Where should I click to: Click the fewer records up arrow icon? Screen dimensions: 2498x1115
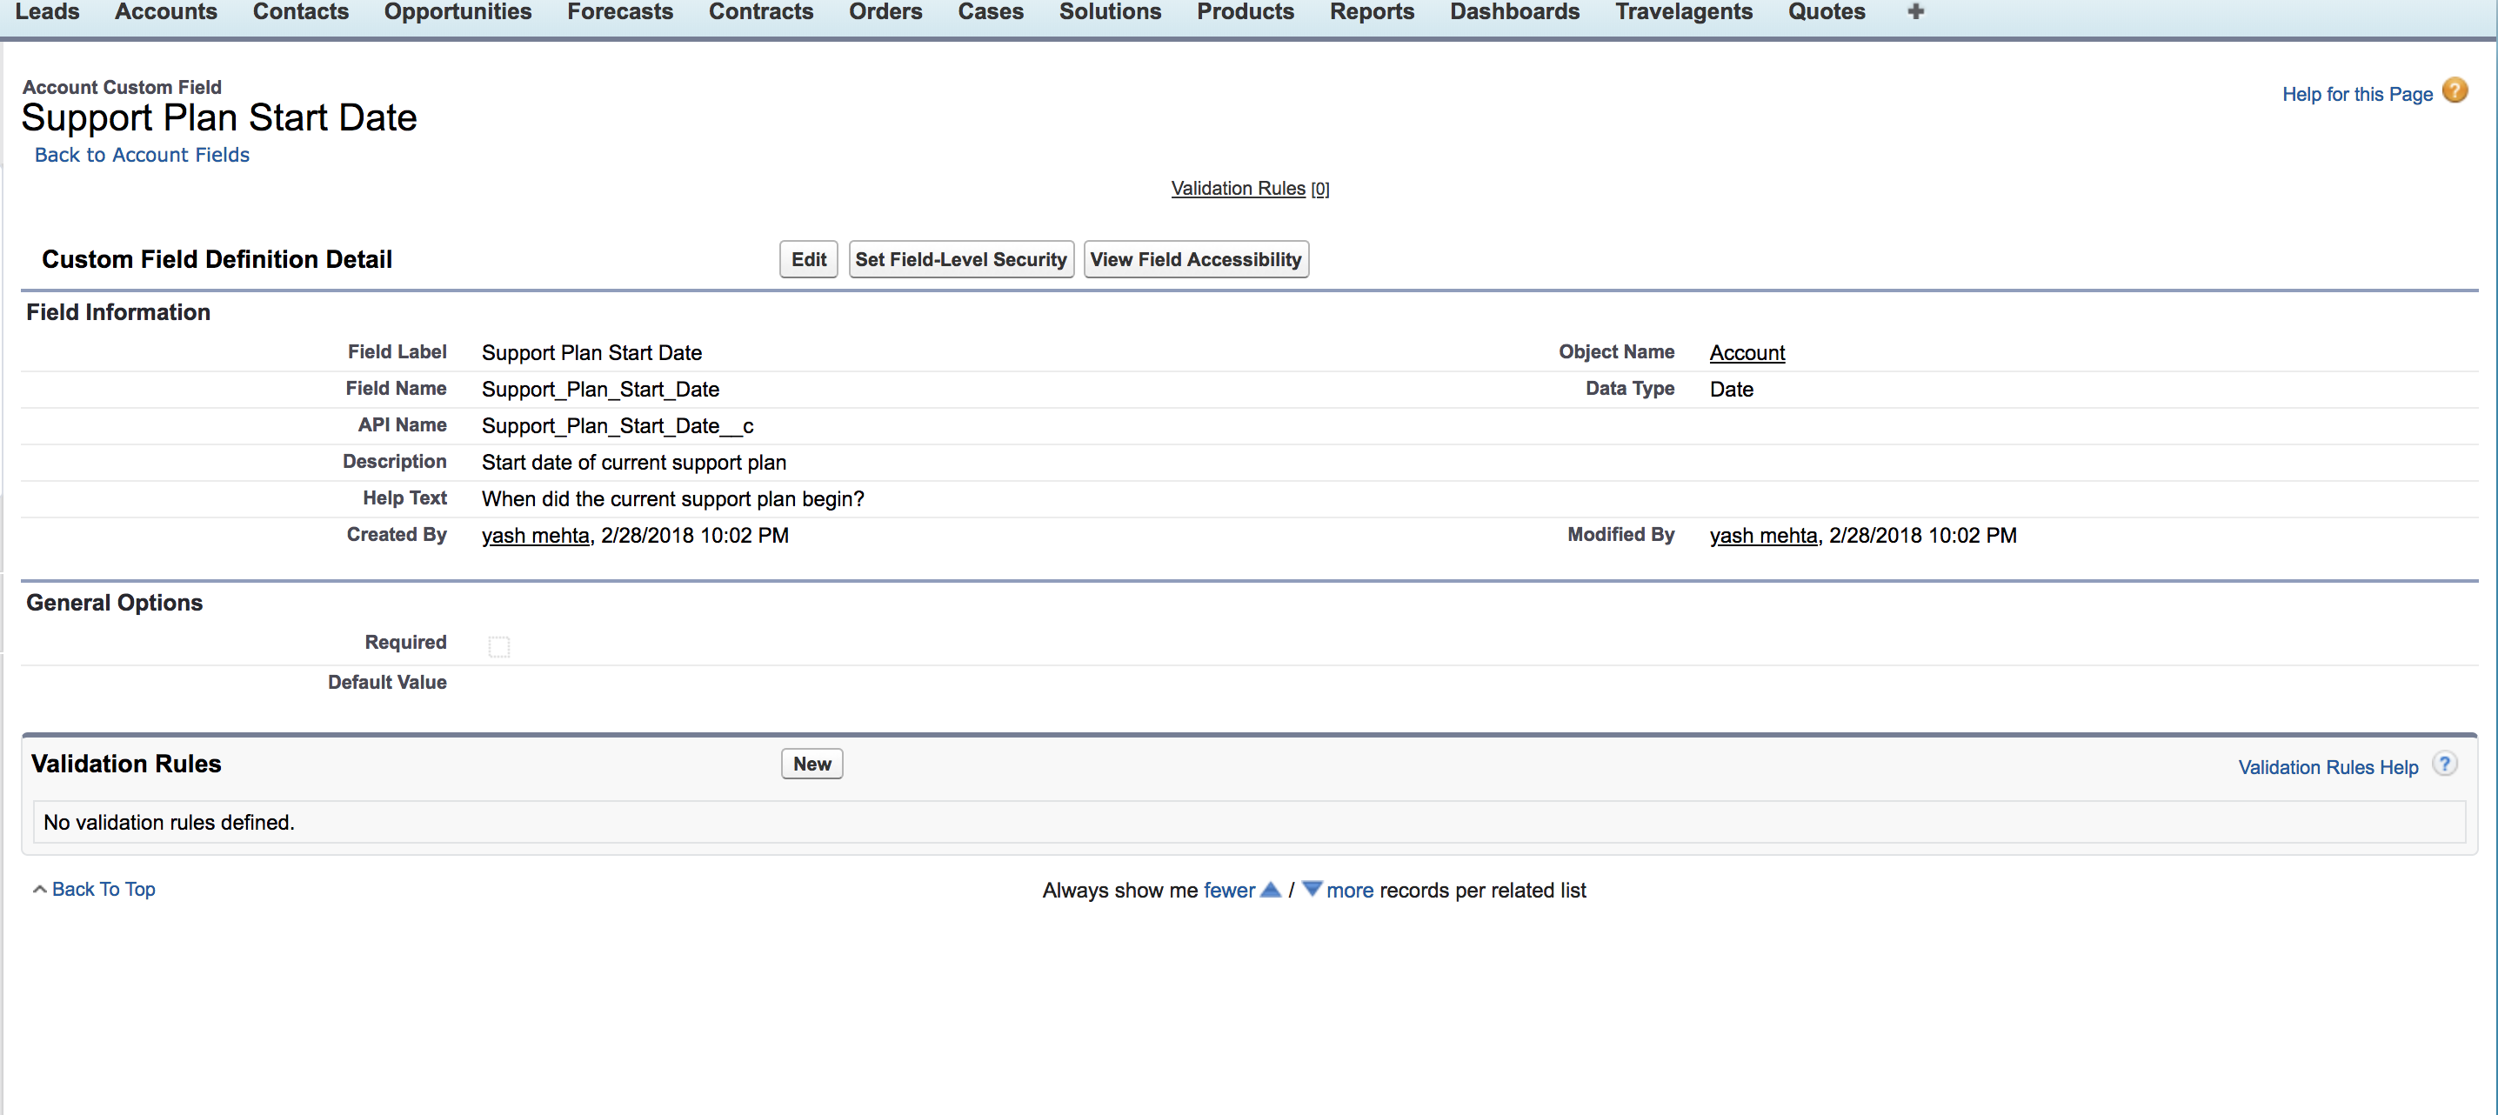point(1271,889)
